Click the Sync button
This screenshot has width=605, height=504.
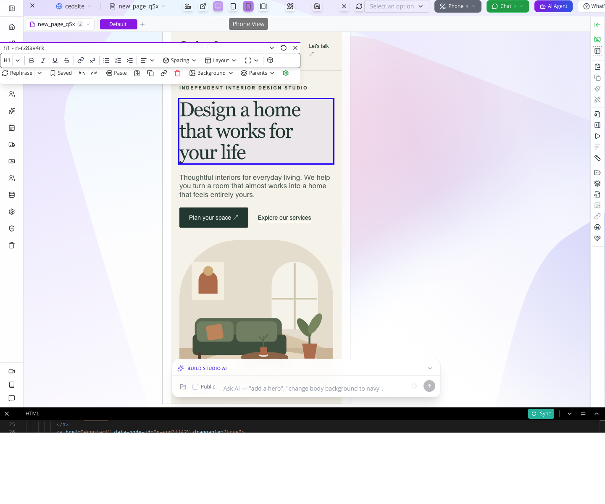[x=541, y=414]
